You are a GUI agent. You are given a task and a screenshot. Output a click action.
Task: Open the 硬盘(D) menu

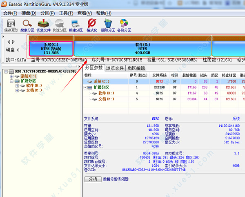pyautogui.click(x=29, y=13)
